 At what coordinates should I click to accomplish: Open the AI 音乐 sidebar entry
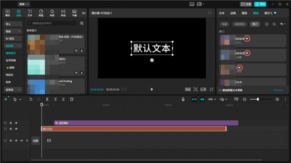[13, 39]
